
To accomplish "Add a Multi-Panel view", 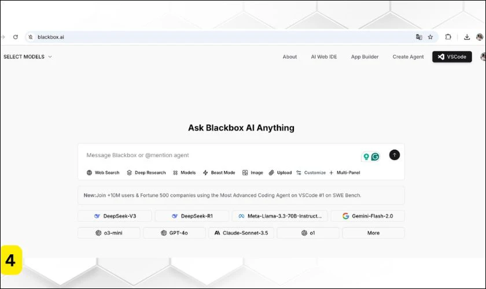I will tap(345, 172).
